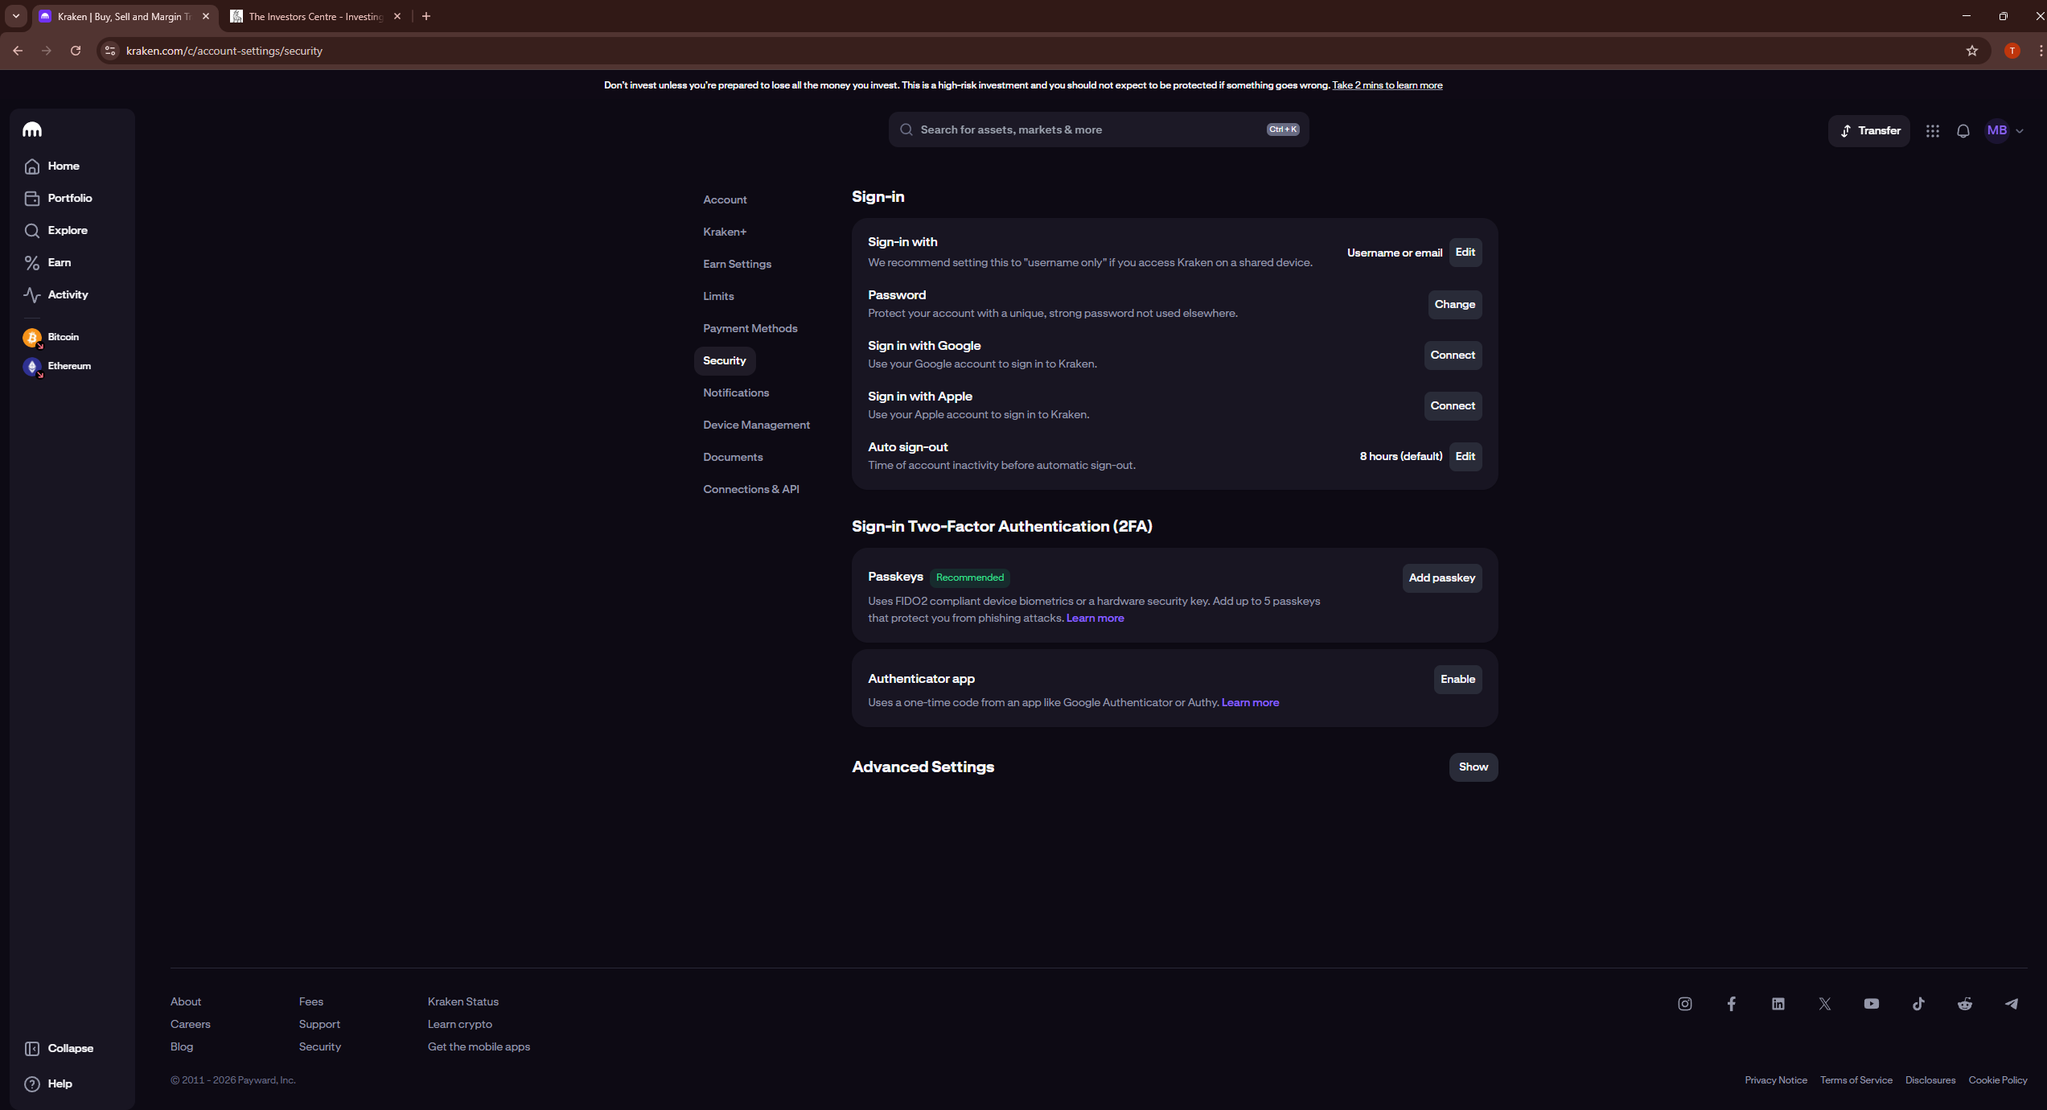Visit Kraken's X profile
The image size is (2047, 1110).
coord(1825,1004)
